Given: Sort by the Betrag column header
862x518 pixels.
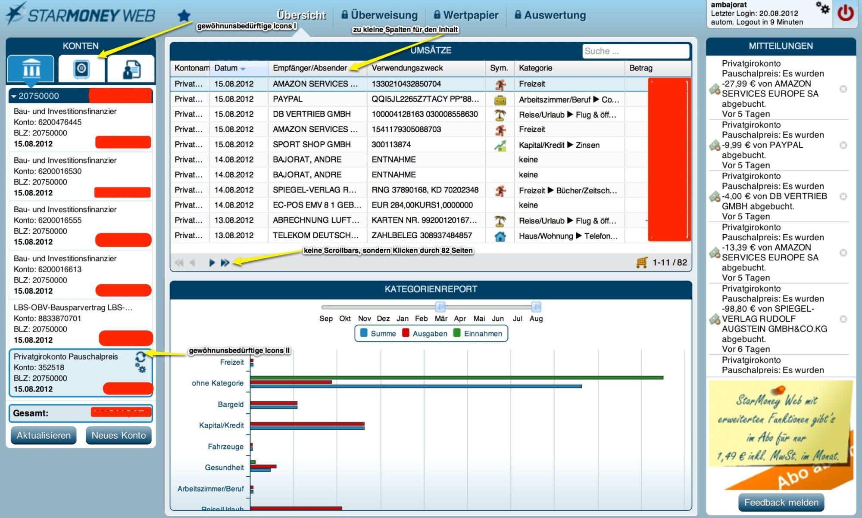Looking at the screenshot, I should (657, 68).
